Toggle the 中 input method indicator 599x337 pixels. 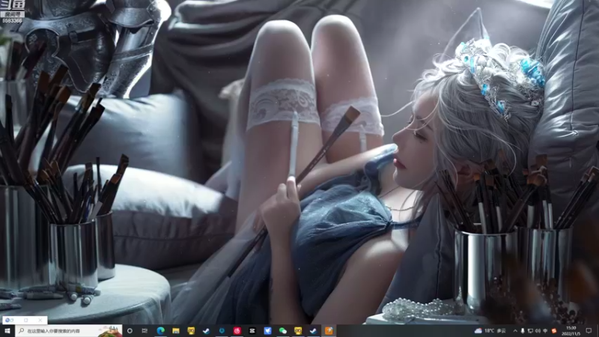coord(545,331)
